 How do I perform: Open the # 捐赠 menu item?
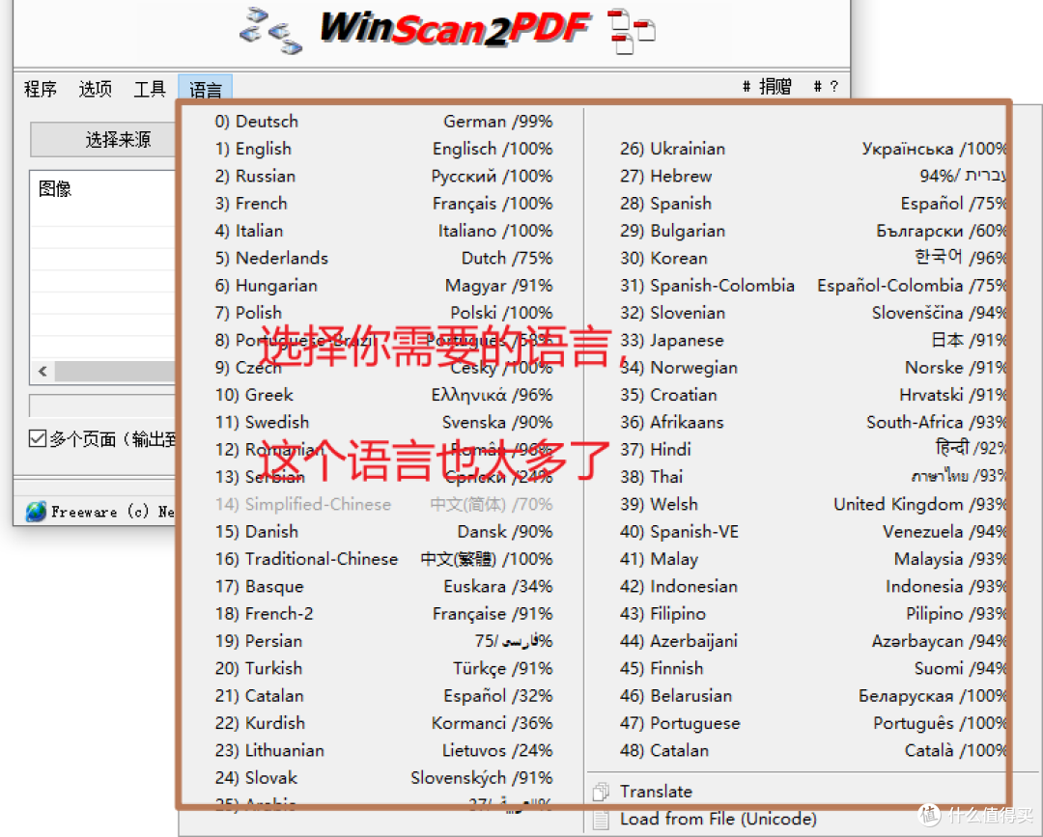click(x=767, y=87)
